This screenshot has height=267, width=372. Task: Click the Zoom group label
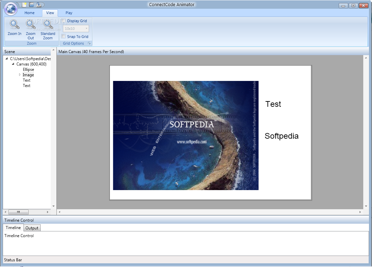click(x=32, y=43)
